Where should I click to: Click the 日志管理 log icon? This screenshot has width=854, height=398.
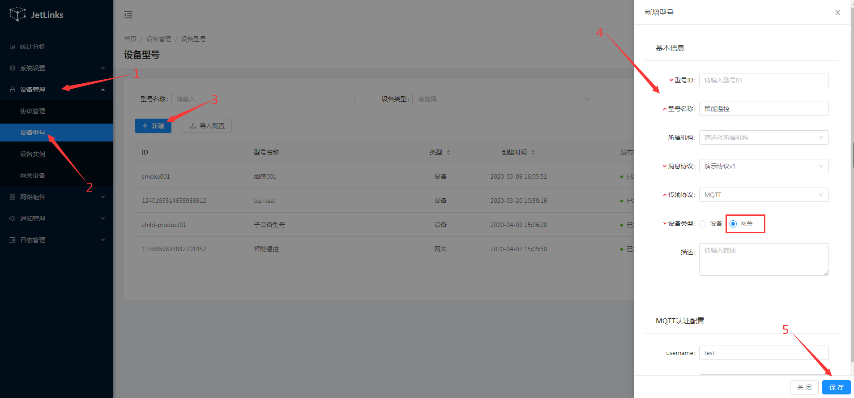tap(13, 240)
